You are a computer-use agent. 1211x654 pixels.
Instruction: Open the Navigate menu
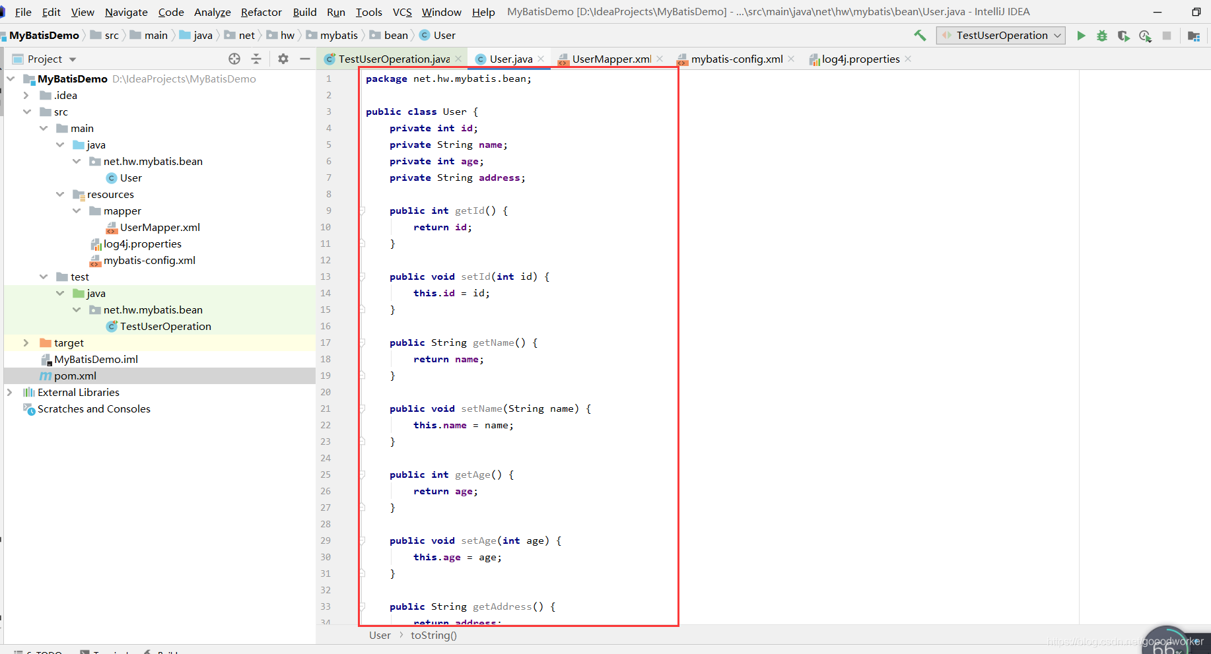[x=126, y=12]
